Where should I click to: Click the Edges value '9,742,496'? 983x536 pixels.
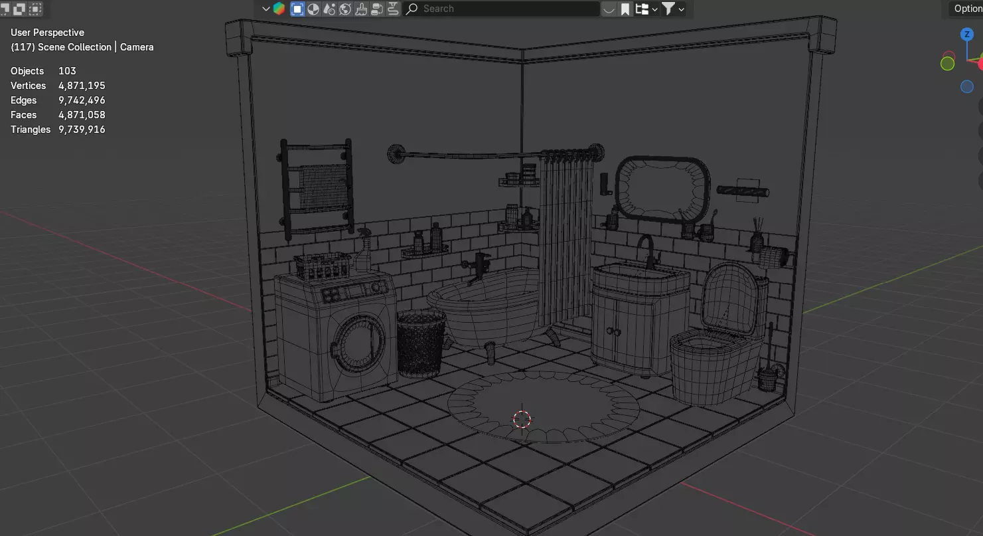pyautogui.click(x=82, y=100)
